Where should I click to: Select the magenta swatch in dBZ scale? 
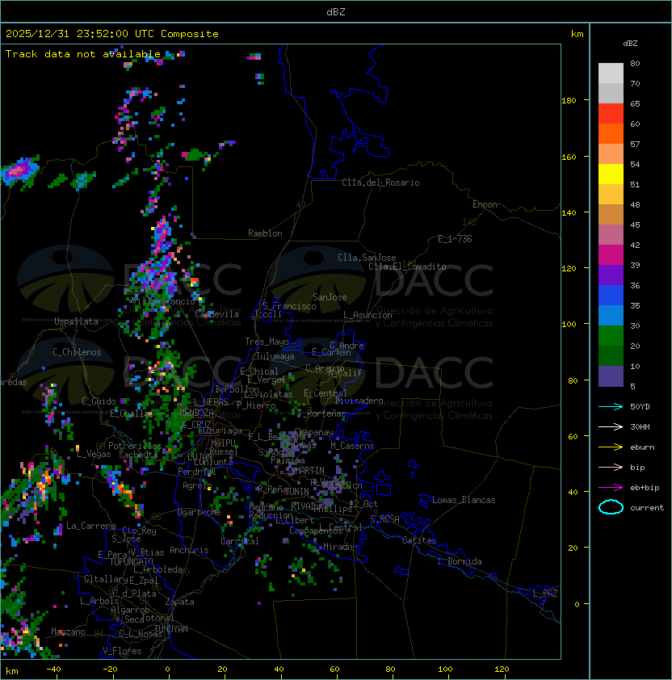[x=611, y=255]
